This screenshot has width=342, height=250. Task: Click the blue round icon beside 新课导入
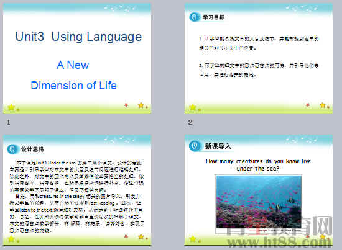pos(195,146)
